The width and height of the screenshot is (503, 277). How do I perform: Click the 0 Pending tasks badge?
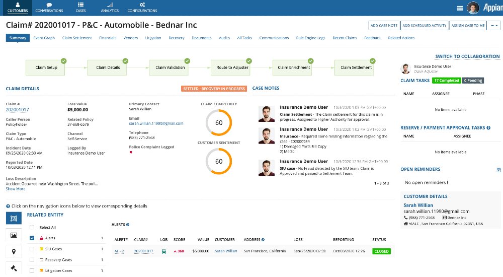(x=473, y=81)
